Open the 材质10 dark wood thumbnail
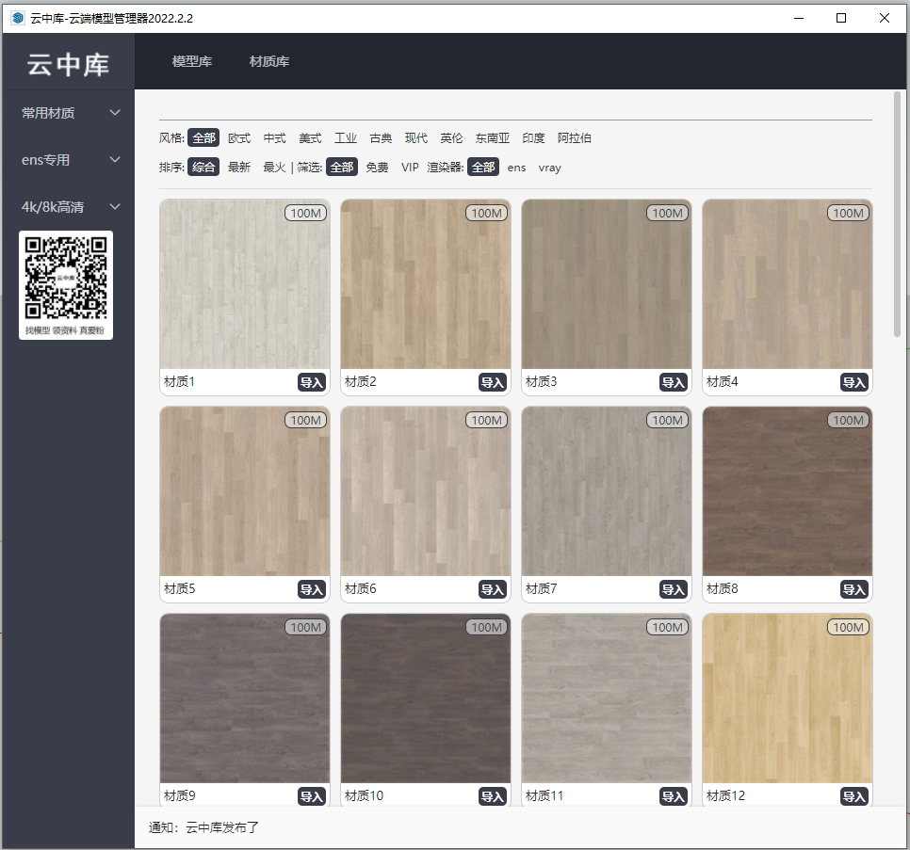 point(426,698)
